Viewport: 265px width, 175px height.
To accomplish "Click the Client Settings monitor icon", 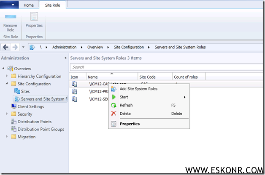I will pyautogui.click(x=14, y=106).
